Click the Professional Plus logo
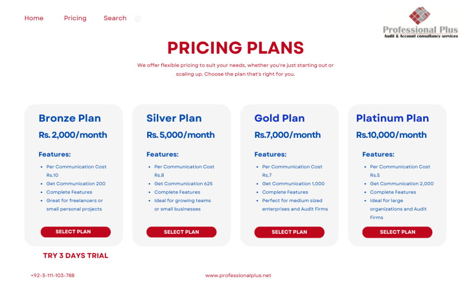 [420, 23]
